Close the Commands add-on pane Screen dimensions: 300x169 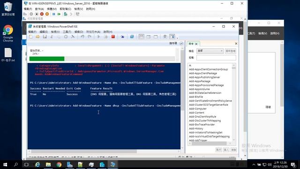[x=236, y=44]
